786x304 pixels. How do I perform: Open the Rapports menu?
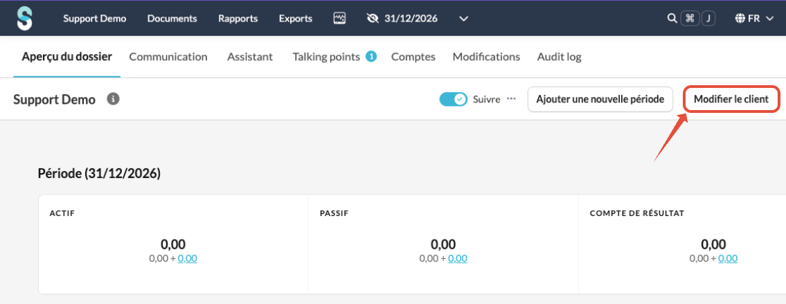pos(238,19)
